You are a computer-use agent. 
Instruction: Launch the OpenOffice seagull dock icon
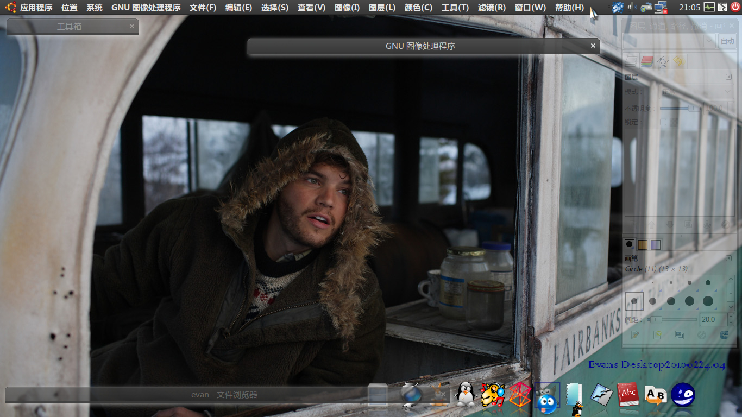coord(601,395)
